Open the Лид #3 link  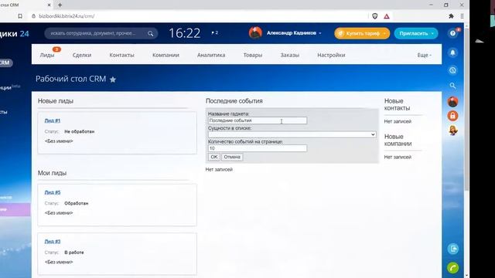click(53, 242)
